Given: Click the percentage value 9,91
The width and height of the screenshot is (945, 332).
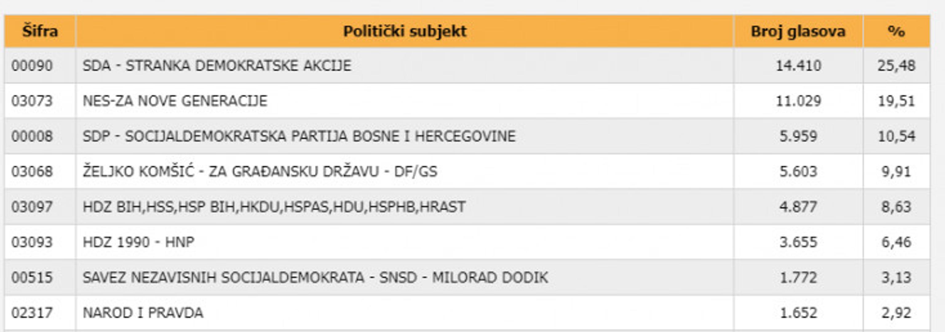Looking at the screenshot, I should coord(896,171).
